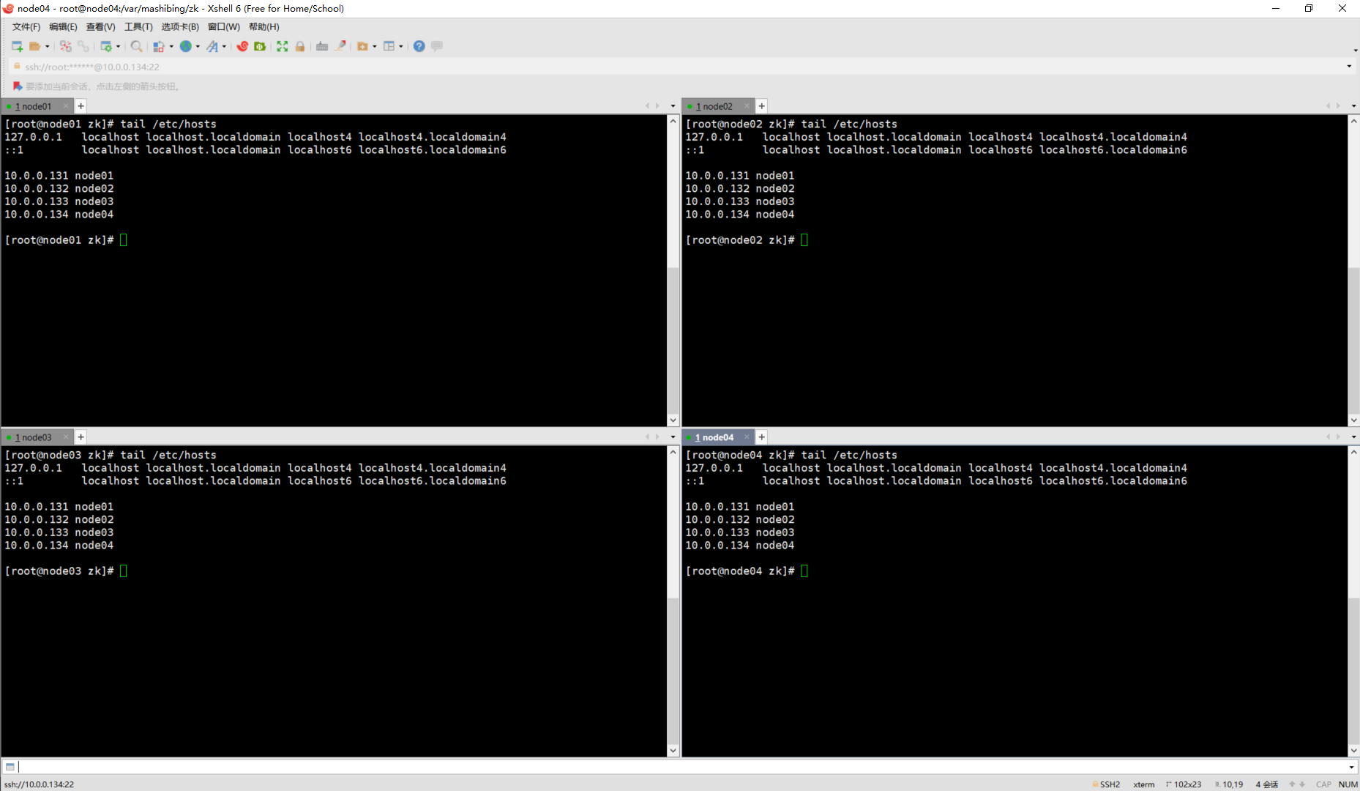Open session Properties gear icon

pos(106,46)
